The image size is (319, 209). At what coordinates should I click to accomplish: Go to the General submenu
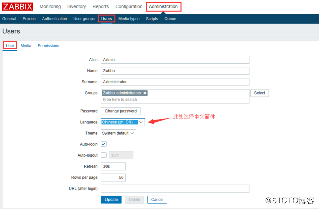(x=9, y=19)
